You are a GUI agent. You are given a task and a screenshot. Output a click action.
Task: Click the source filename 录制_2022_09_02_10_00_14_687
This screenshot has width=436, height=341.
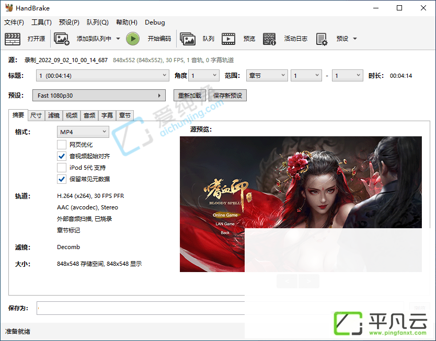[66, 60]
